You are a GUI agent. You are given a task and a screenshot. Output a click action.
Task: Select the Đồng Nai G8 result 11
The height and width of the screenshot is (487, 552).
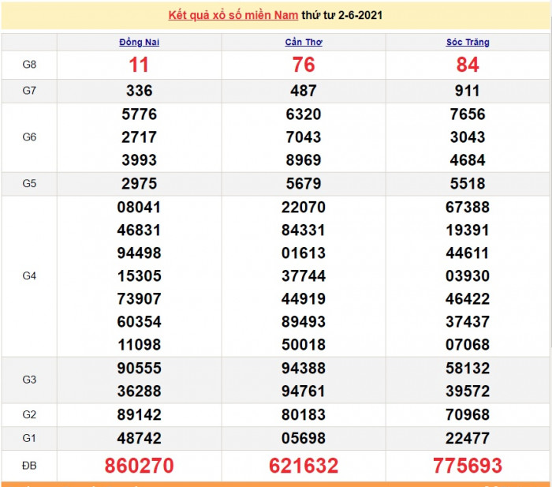pos(140,65)
